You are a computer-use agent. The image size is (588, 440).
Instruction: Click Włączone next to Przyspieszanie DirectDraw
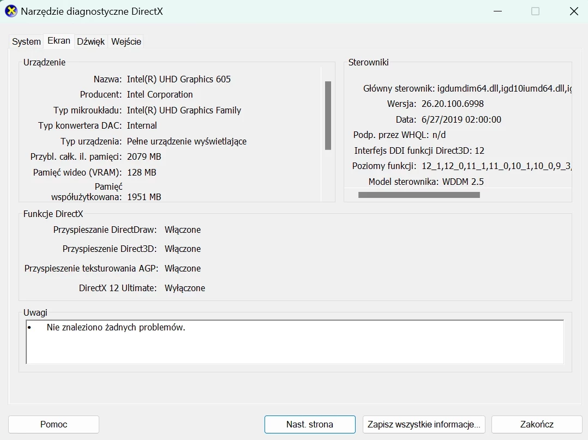click(183, 230)
